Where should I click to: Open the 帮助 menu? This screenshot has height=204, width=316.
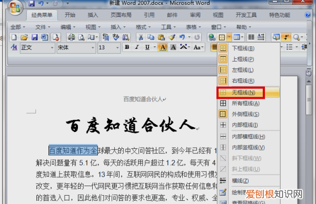(243, 27)
